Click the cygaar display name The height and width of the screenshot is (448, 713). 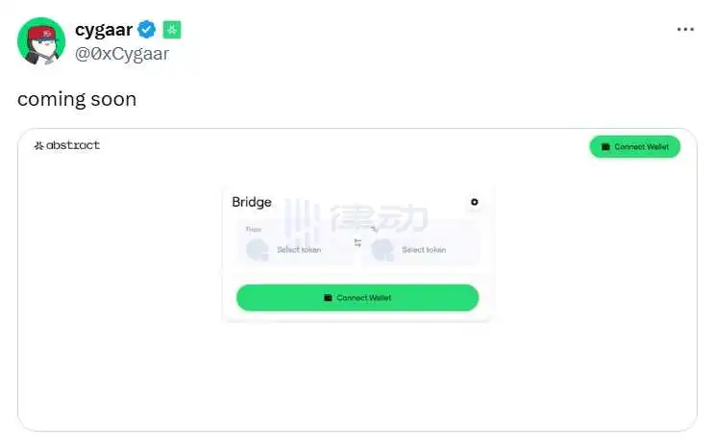103,30
